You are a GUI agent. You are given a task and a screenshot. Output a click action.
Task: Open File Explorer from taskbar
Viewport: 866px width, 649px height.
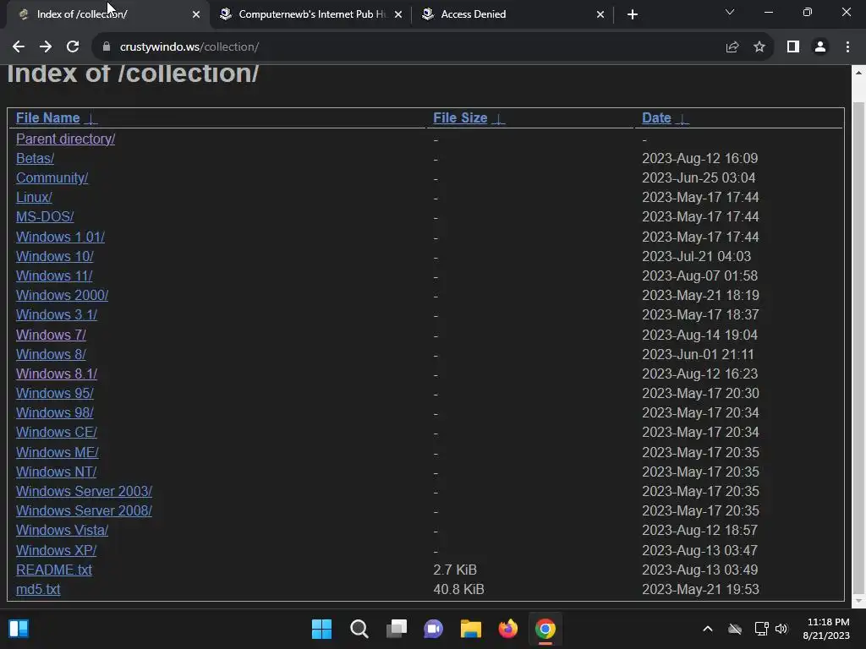pos(471,629)
